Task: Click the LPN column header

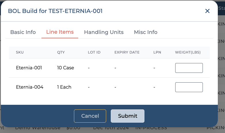Action: point(157,52)
